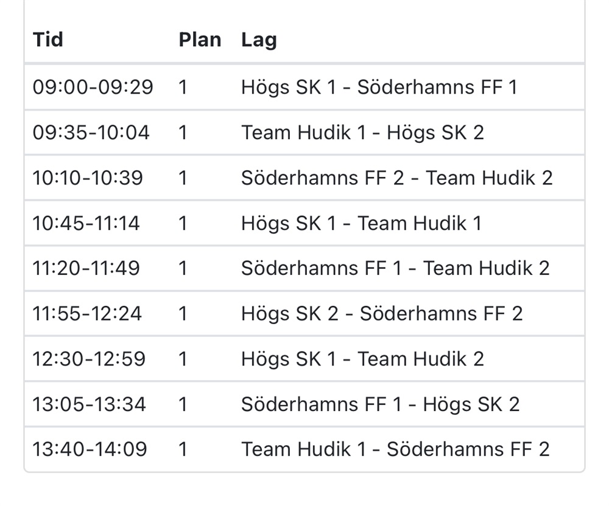Open Söderhamns FF 2 - Team Hudik 2 match

tap(396, 178)
